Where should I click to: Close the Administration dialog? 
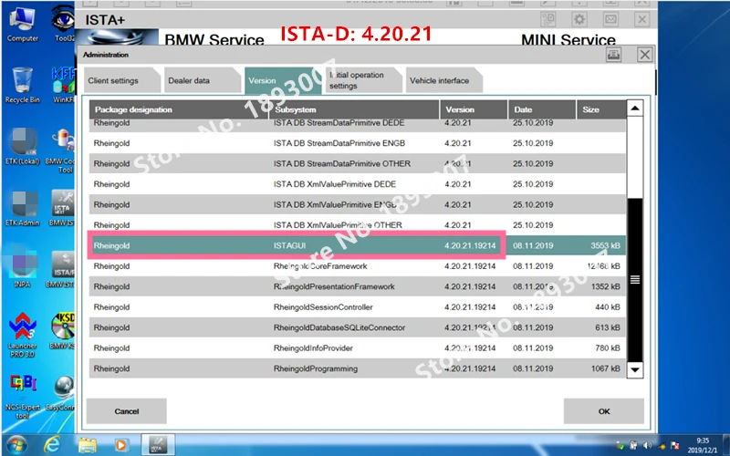645,55
